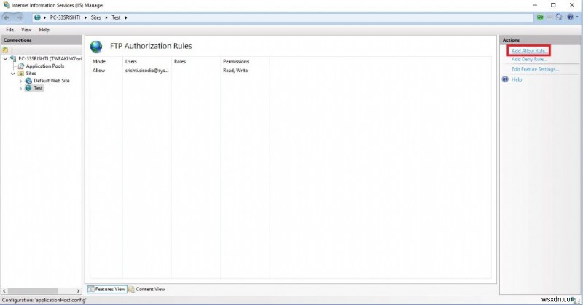The width and height of the screenshot is (583, 305).
Task: Select Test site tree item
Action: click(x=38, y=88)
